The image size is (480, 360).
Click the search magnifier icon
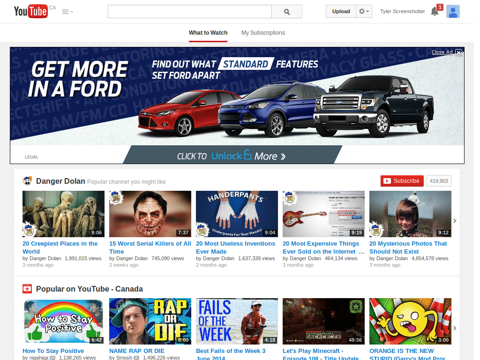pyautogui.click(x=286, y=11)
